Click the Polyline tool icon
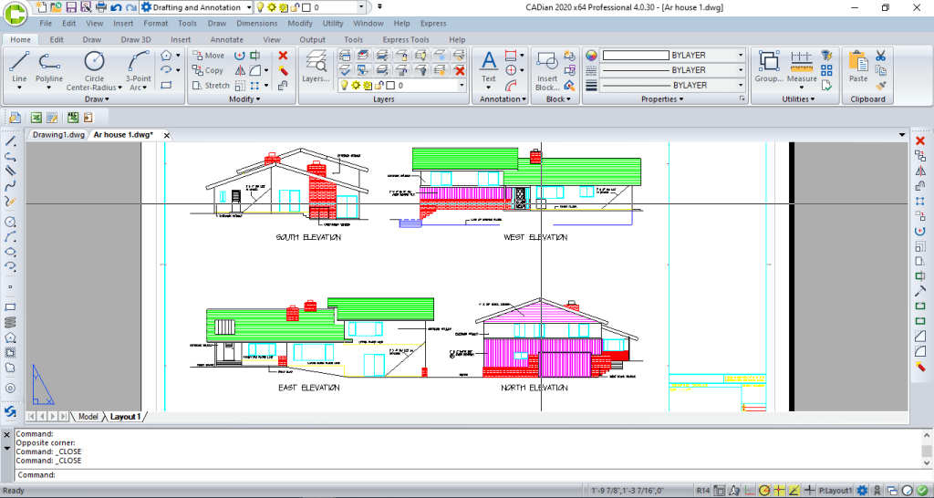This screenshot has width=934, height=498. [x=49, y=61]
